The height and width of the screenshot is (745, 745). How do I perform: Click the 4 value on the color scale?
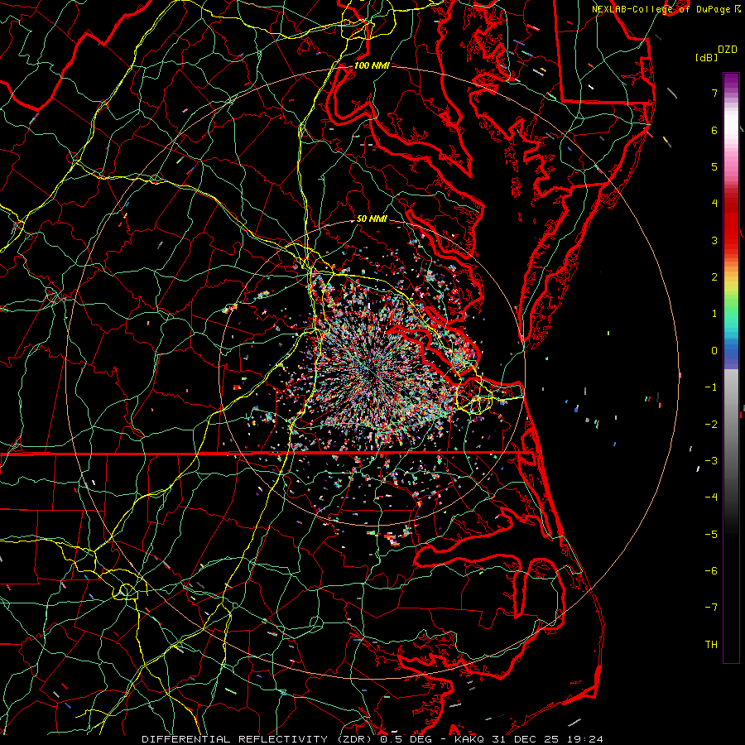[714, 204]
